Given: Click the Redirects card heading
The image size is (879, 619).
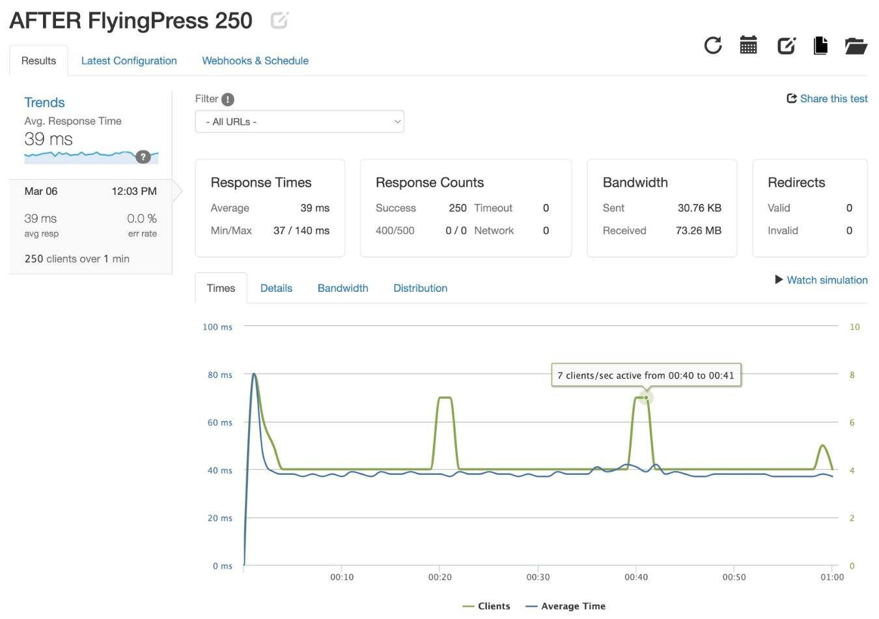Looking at the screenshot, I should click(796, 182).
